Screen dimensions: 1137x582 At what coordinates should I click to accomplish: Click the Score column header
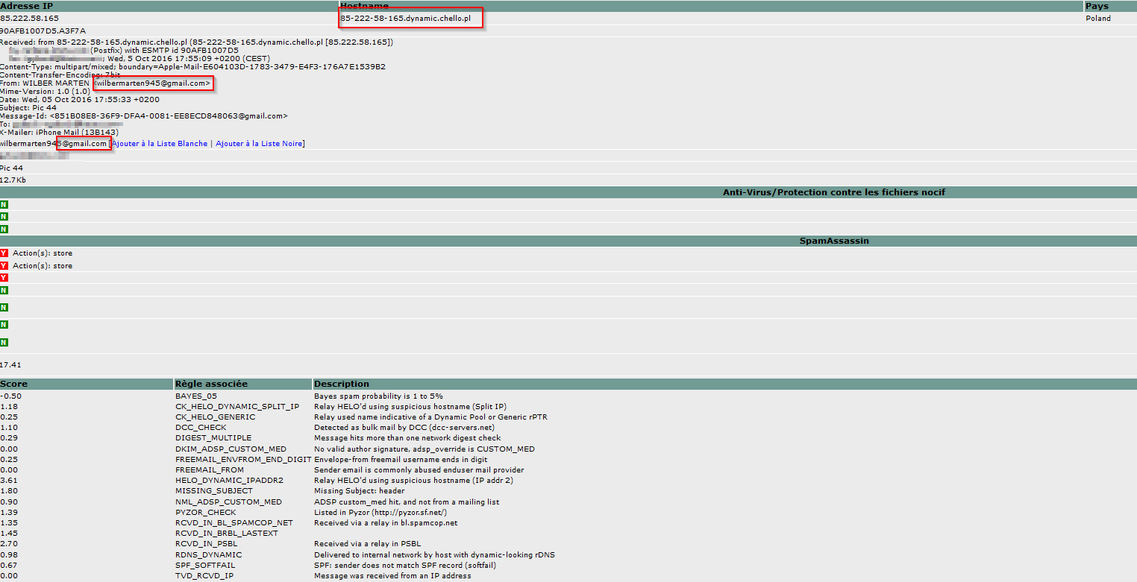[14, 384]
